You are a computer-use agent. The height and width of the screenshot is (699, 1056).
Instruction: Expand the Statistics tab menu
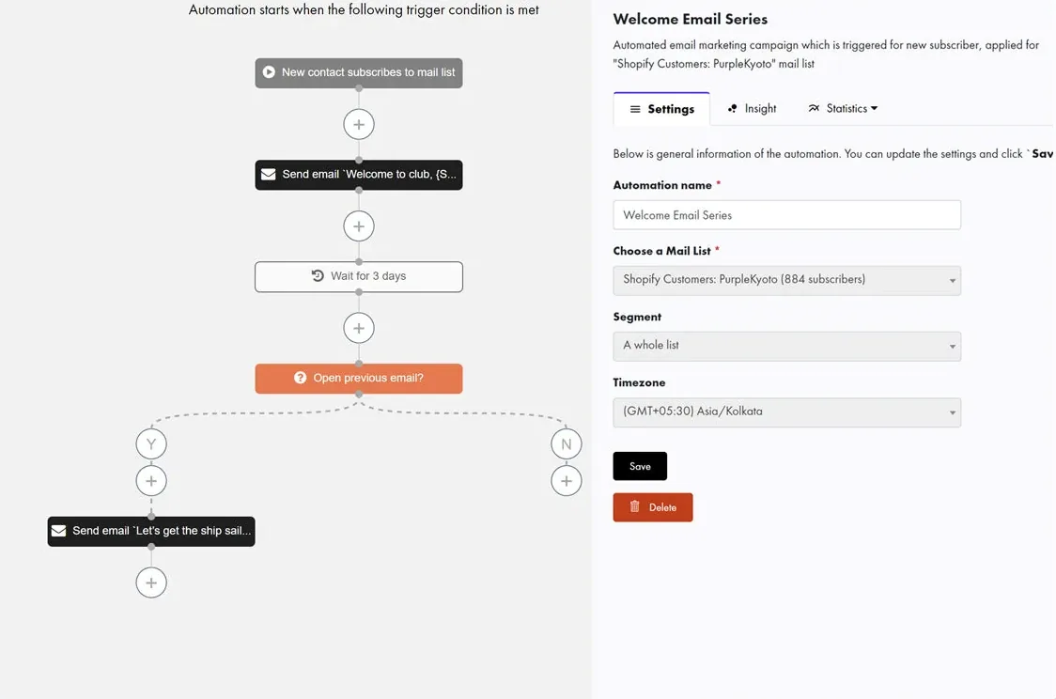(843, 108)
